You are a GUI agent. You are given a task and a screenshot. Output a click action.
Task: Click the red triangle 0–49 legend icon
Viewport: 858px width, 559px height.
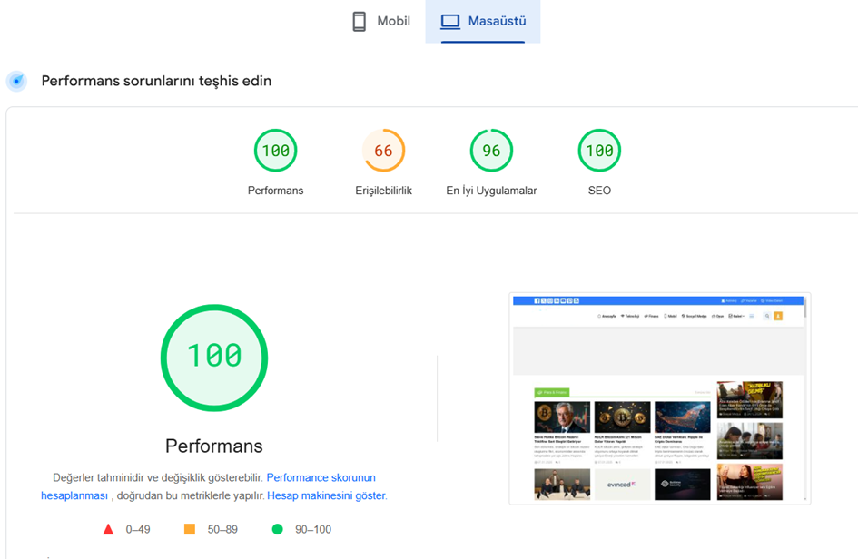[x=108, y=529]
